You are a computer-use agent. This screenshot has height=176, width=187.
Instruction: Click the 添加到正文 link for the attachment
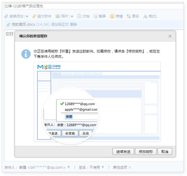coord(60,25)
